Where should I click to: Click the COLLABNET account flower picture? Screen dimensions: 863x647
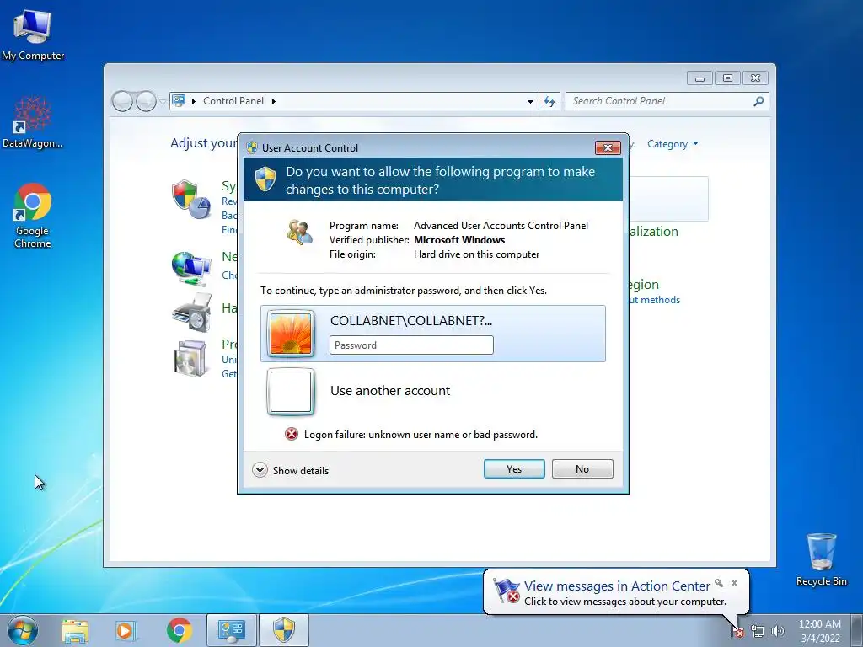[x=291, y=334]
